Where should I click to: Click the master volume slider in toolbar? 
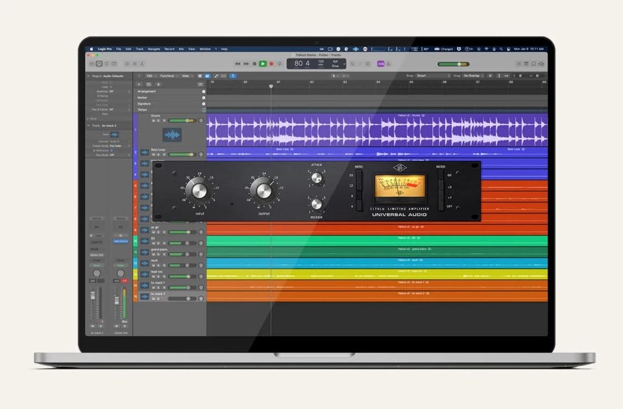tap(453, 64)
